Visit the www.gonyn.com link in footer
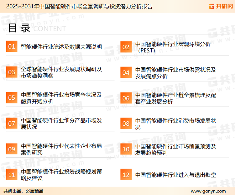Screen dimensions: 235x195 click(x=208, y=191)
